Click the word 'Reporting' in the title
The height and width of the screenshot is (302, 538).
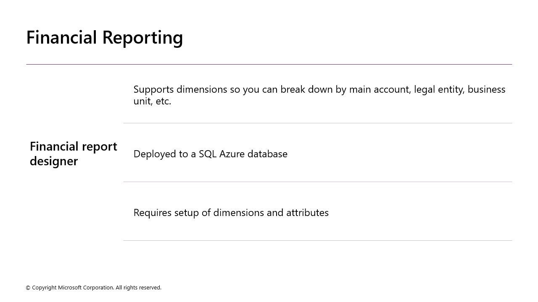[x=143, y=38]
